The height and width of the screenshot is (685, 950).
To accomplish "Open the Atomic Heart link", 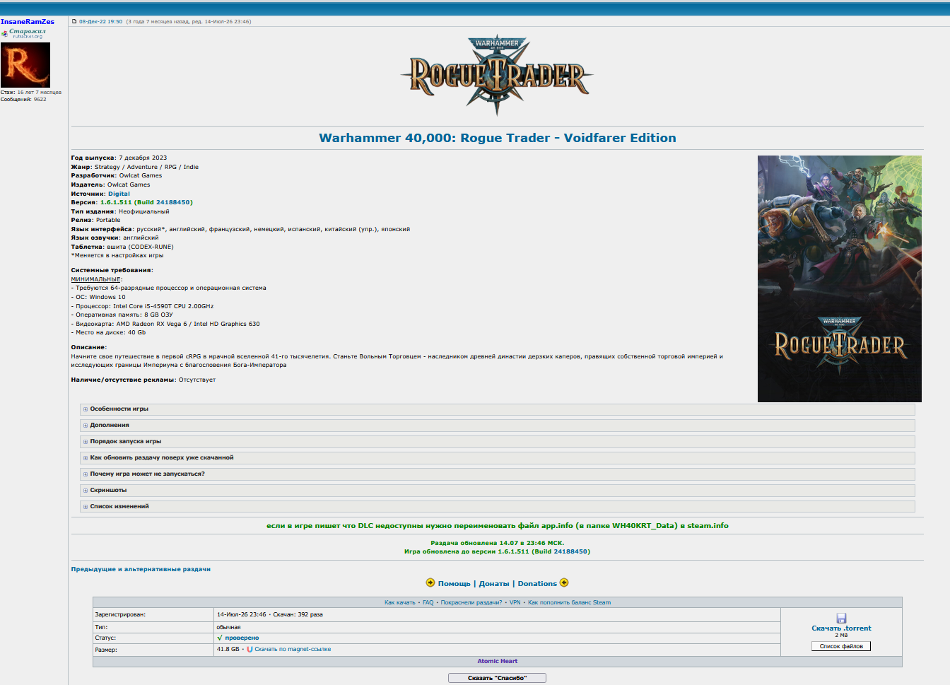I will pyautogui.click(x=498, y=662).
